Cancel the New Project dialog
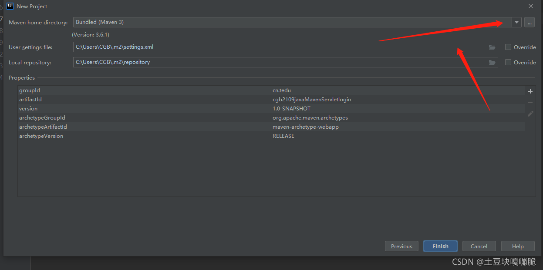543x270 pixels. click(479, 246)
